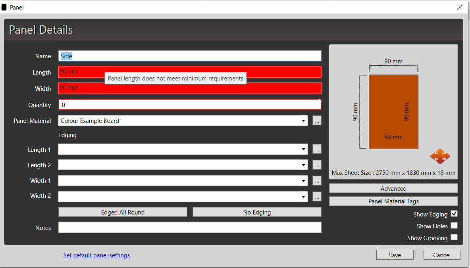Click the Panel window icon in the title bar
Screen dimensions: 470x268
(x=4, y=7)
